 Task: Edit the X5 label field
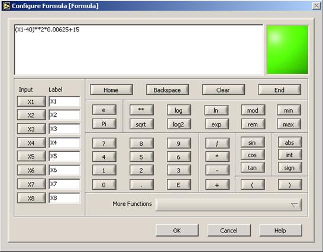click(64, 156)
